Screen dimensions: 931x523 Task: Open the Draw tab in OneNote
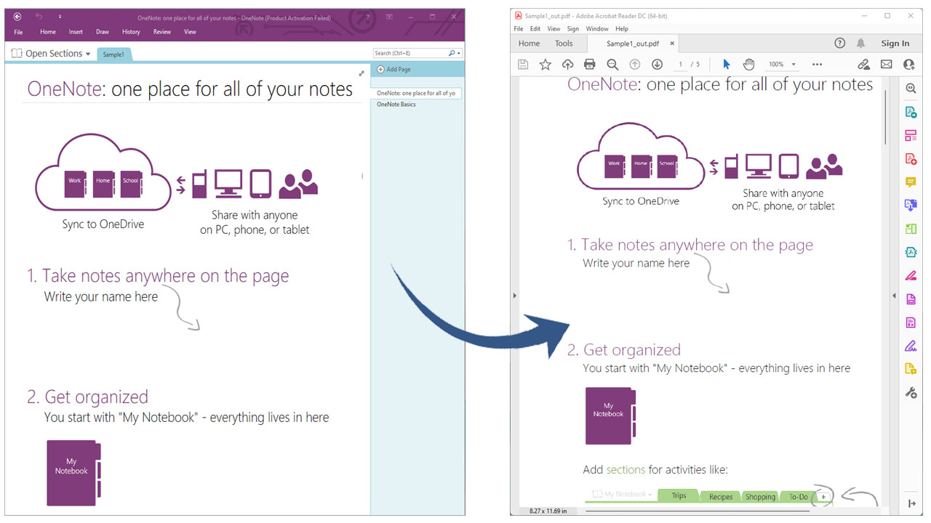click(x=103, y=32)
